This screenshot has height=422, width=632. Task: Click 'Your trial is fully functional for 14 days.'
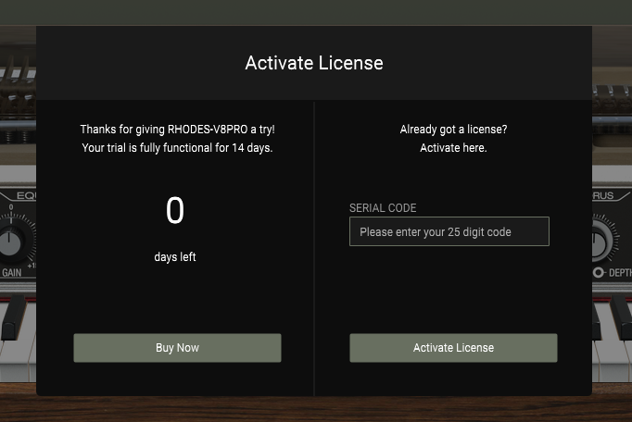[177, 148]
